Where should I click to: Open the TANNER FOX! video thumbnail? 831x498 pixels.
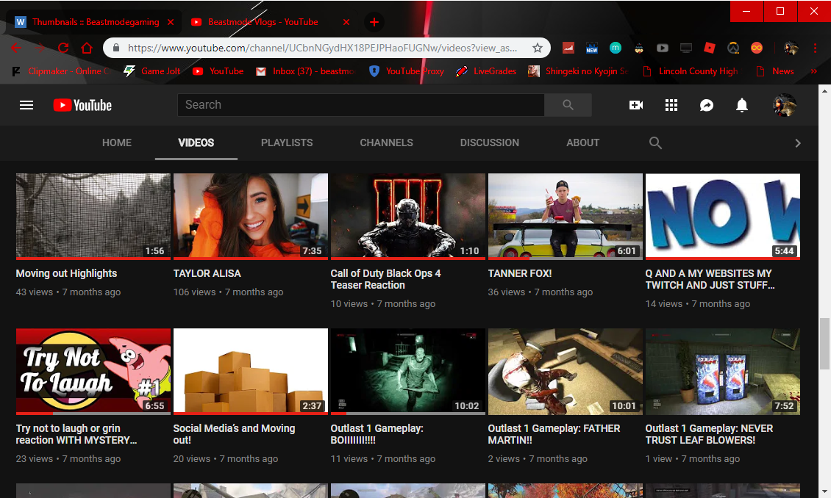(x=566, y=217)
